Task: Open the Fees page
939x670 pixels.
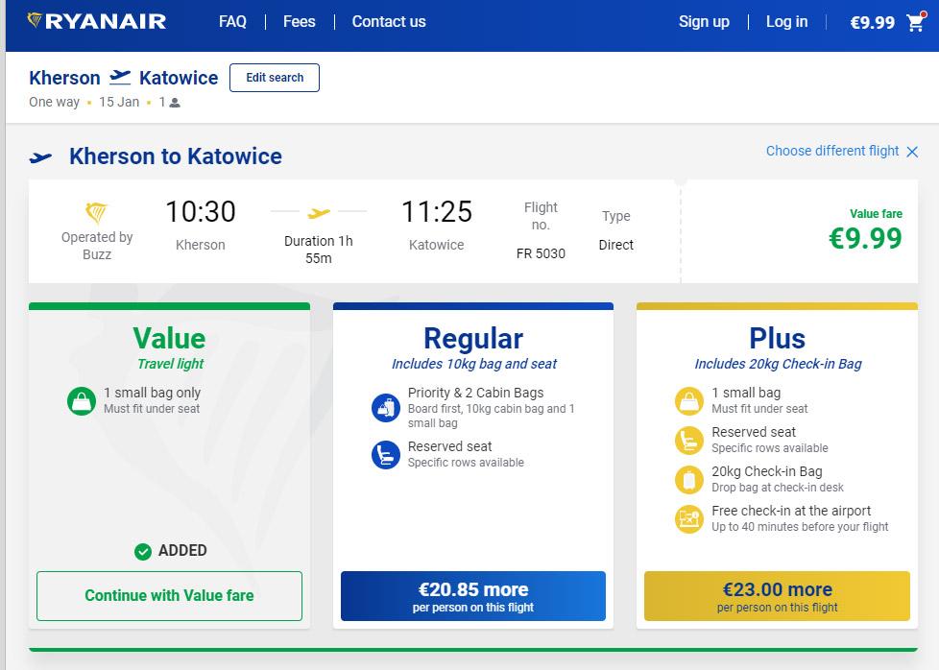Action: 300,22
